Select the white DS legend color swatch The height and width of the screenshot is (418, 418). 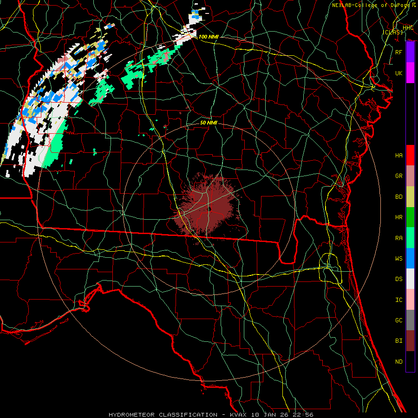click(410, 279)
